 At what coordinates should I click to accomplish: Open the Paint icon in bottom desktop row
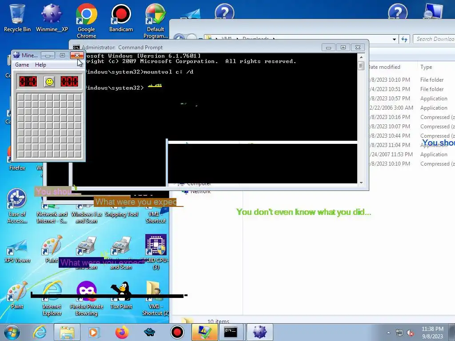click(x=17, y=295)
